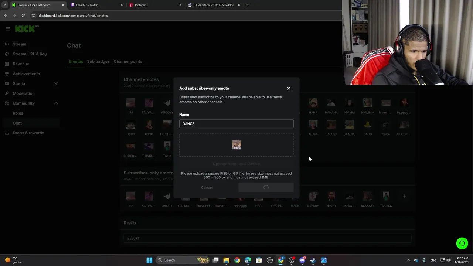Open Stream URL & Key page
473x266 pixels.
click(x=30, y=54)
